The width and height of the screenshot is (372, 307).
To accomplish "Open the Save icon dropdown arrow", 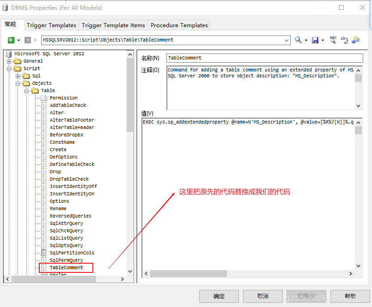I will [x=323, y=40].
